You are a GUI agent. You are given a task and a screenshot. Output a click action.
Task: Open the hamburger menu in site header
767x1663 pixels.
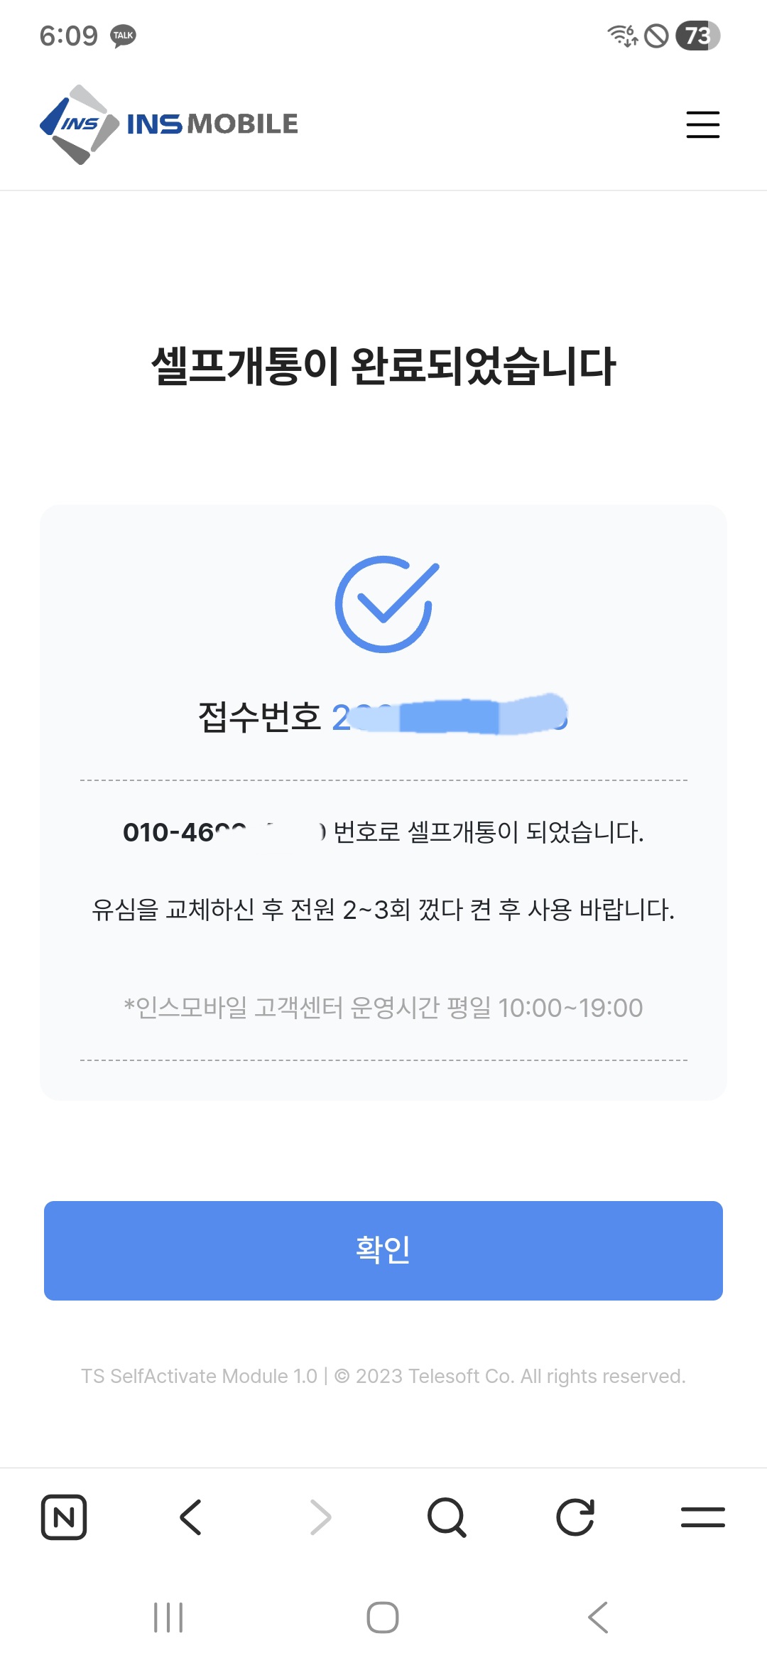click(702, 124)
